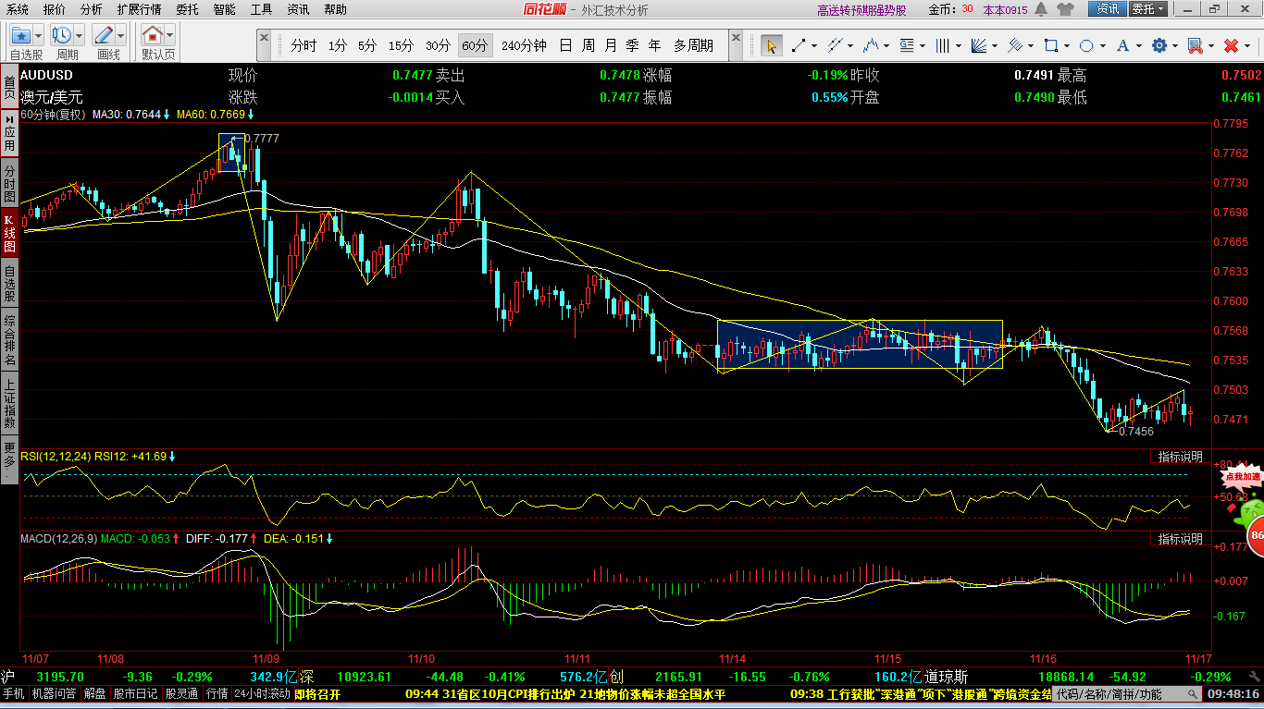The width and height of the screenshot is (1264, 709).
Task: Click the 0.7777 high price label
Action: click(x=261, y=138)
